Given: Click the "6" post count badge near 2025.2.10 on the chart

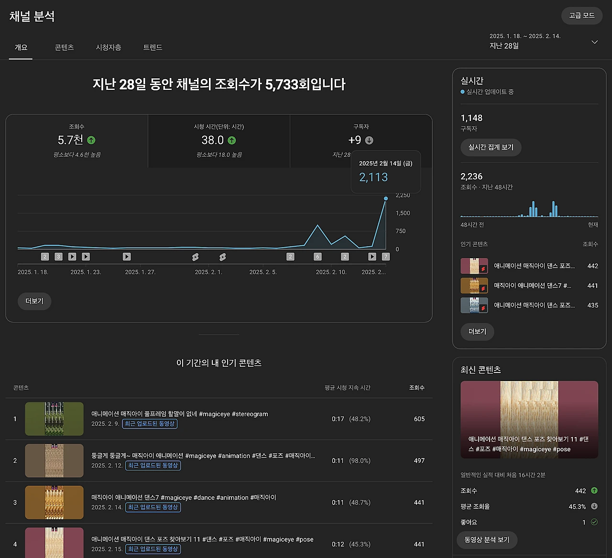Looking at the screenshot, I should click(x=317, y=257).
